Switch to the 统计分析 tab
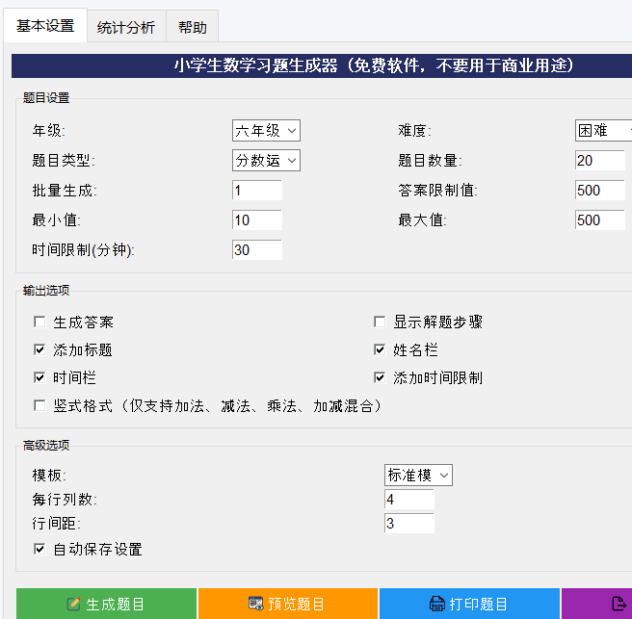Viewport: 632px width, 619px height. [x=125, y=28]
